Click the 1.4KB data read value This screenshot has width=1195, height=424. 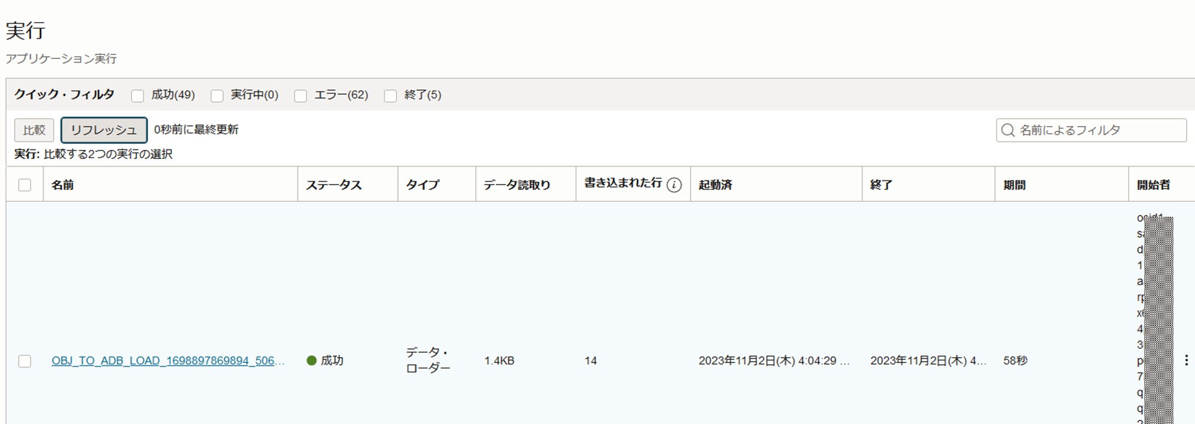pyautogui.click(x=499, y=361)
